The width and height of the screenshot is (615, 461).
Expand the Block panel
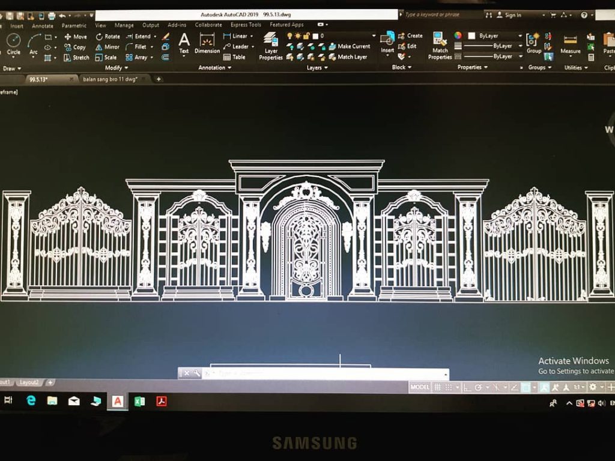coord(402,67)
